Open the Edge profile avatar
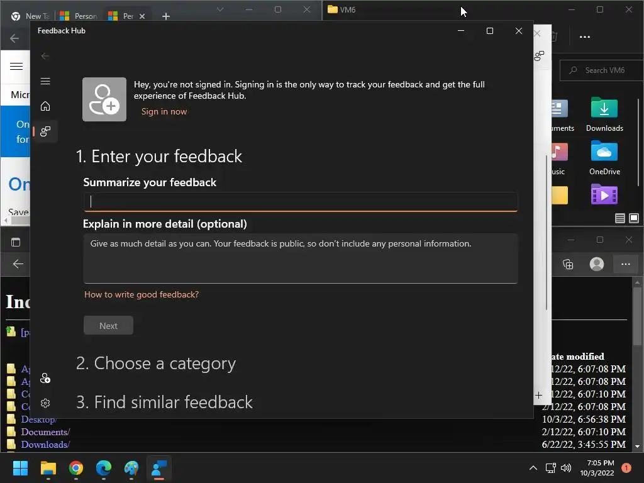 (596, 264)
